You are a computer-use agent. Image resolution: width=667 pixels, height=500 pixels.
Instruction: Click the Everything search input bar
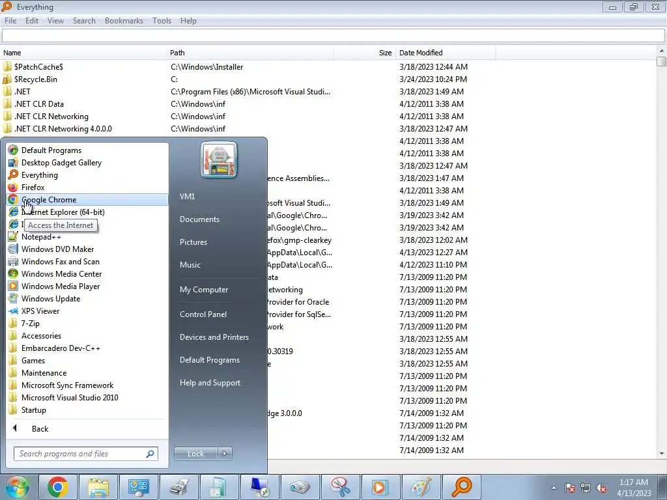pyautogui.click(x=333, y=36)
